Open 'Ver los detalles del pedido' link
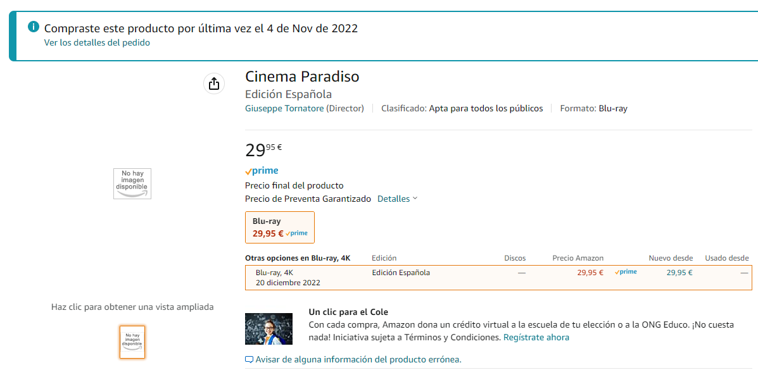 pos(97,42)
